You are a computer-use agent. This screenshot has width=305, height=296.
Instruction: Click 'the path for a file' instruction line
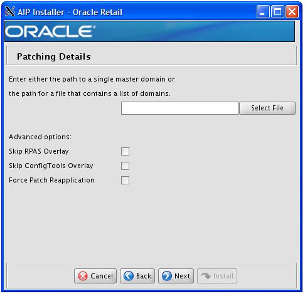pyautogui.click(x=90, y=93)
